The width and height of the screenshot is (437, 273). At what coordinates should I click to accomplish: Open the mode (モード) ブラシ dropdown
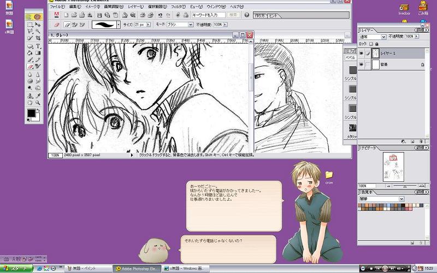coord(191,25)
